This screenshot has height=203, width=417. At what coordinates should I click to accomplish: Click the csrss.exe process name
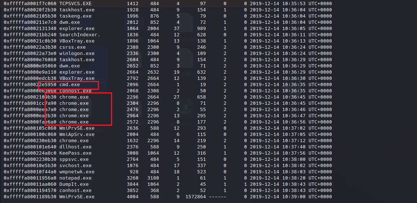click(72, 47)
